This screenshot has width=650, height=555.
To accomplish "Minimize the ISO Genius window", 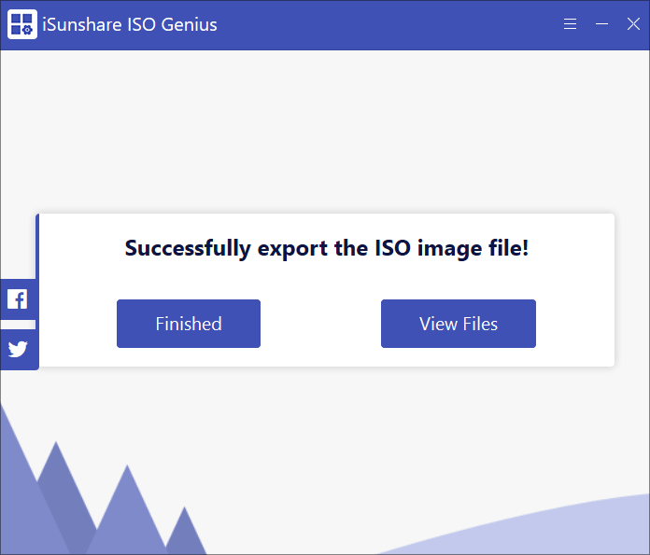I will [602, 24].
